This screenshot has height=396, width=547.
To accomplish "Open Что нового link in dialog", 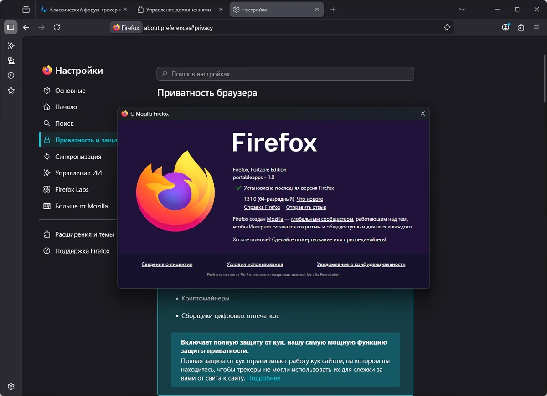I will click(310, 199).
